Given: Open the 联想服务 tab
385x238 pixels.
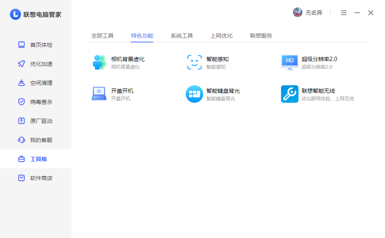Looking at the screenshot, I should 261,36.
